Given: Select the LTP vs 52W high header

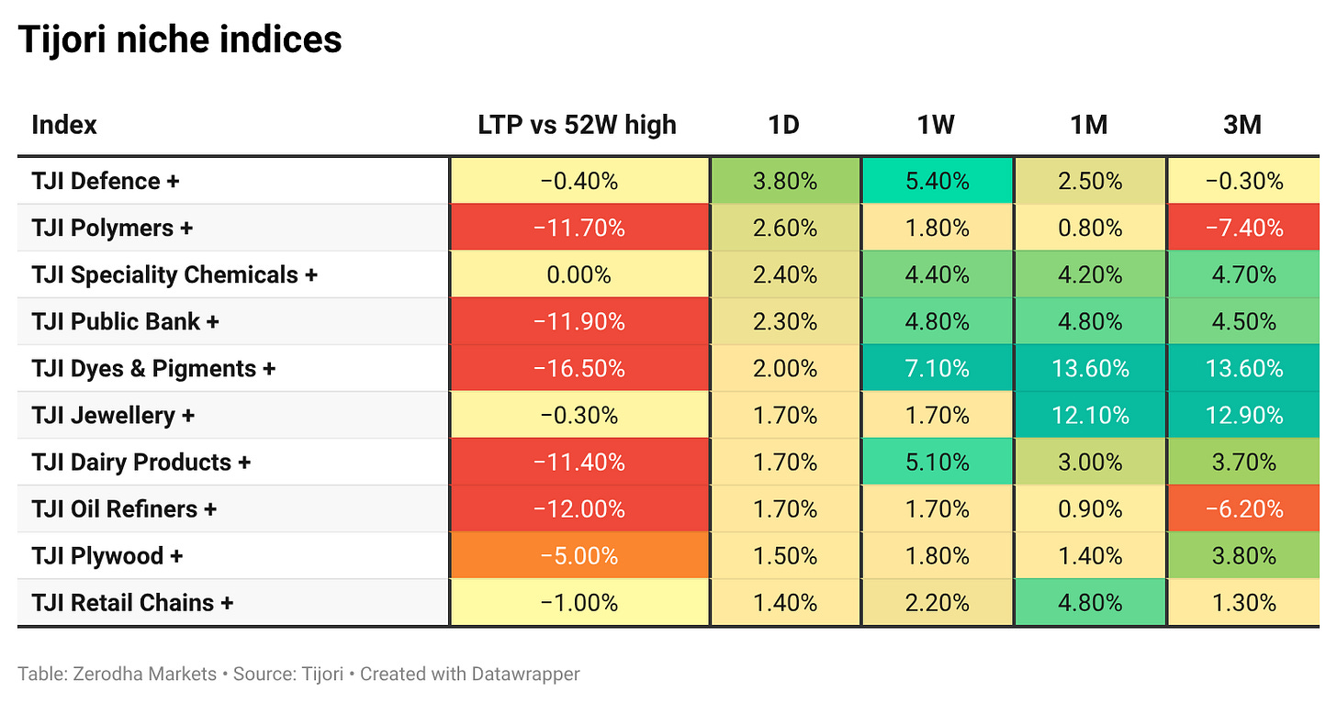Looking at the screenshot, I should tap(578, 125).
